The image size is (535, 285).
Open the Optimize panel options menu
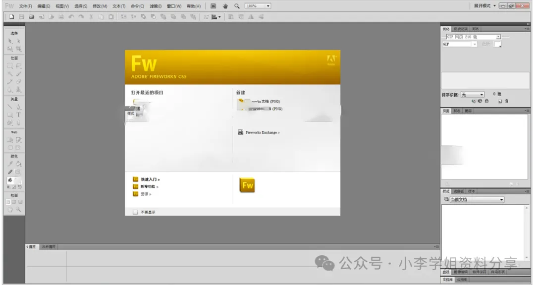click(527, 29)
